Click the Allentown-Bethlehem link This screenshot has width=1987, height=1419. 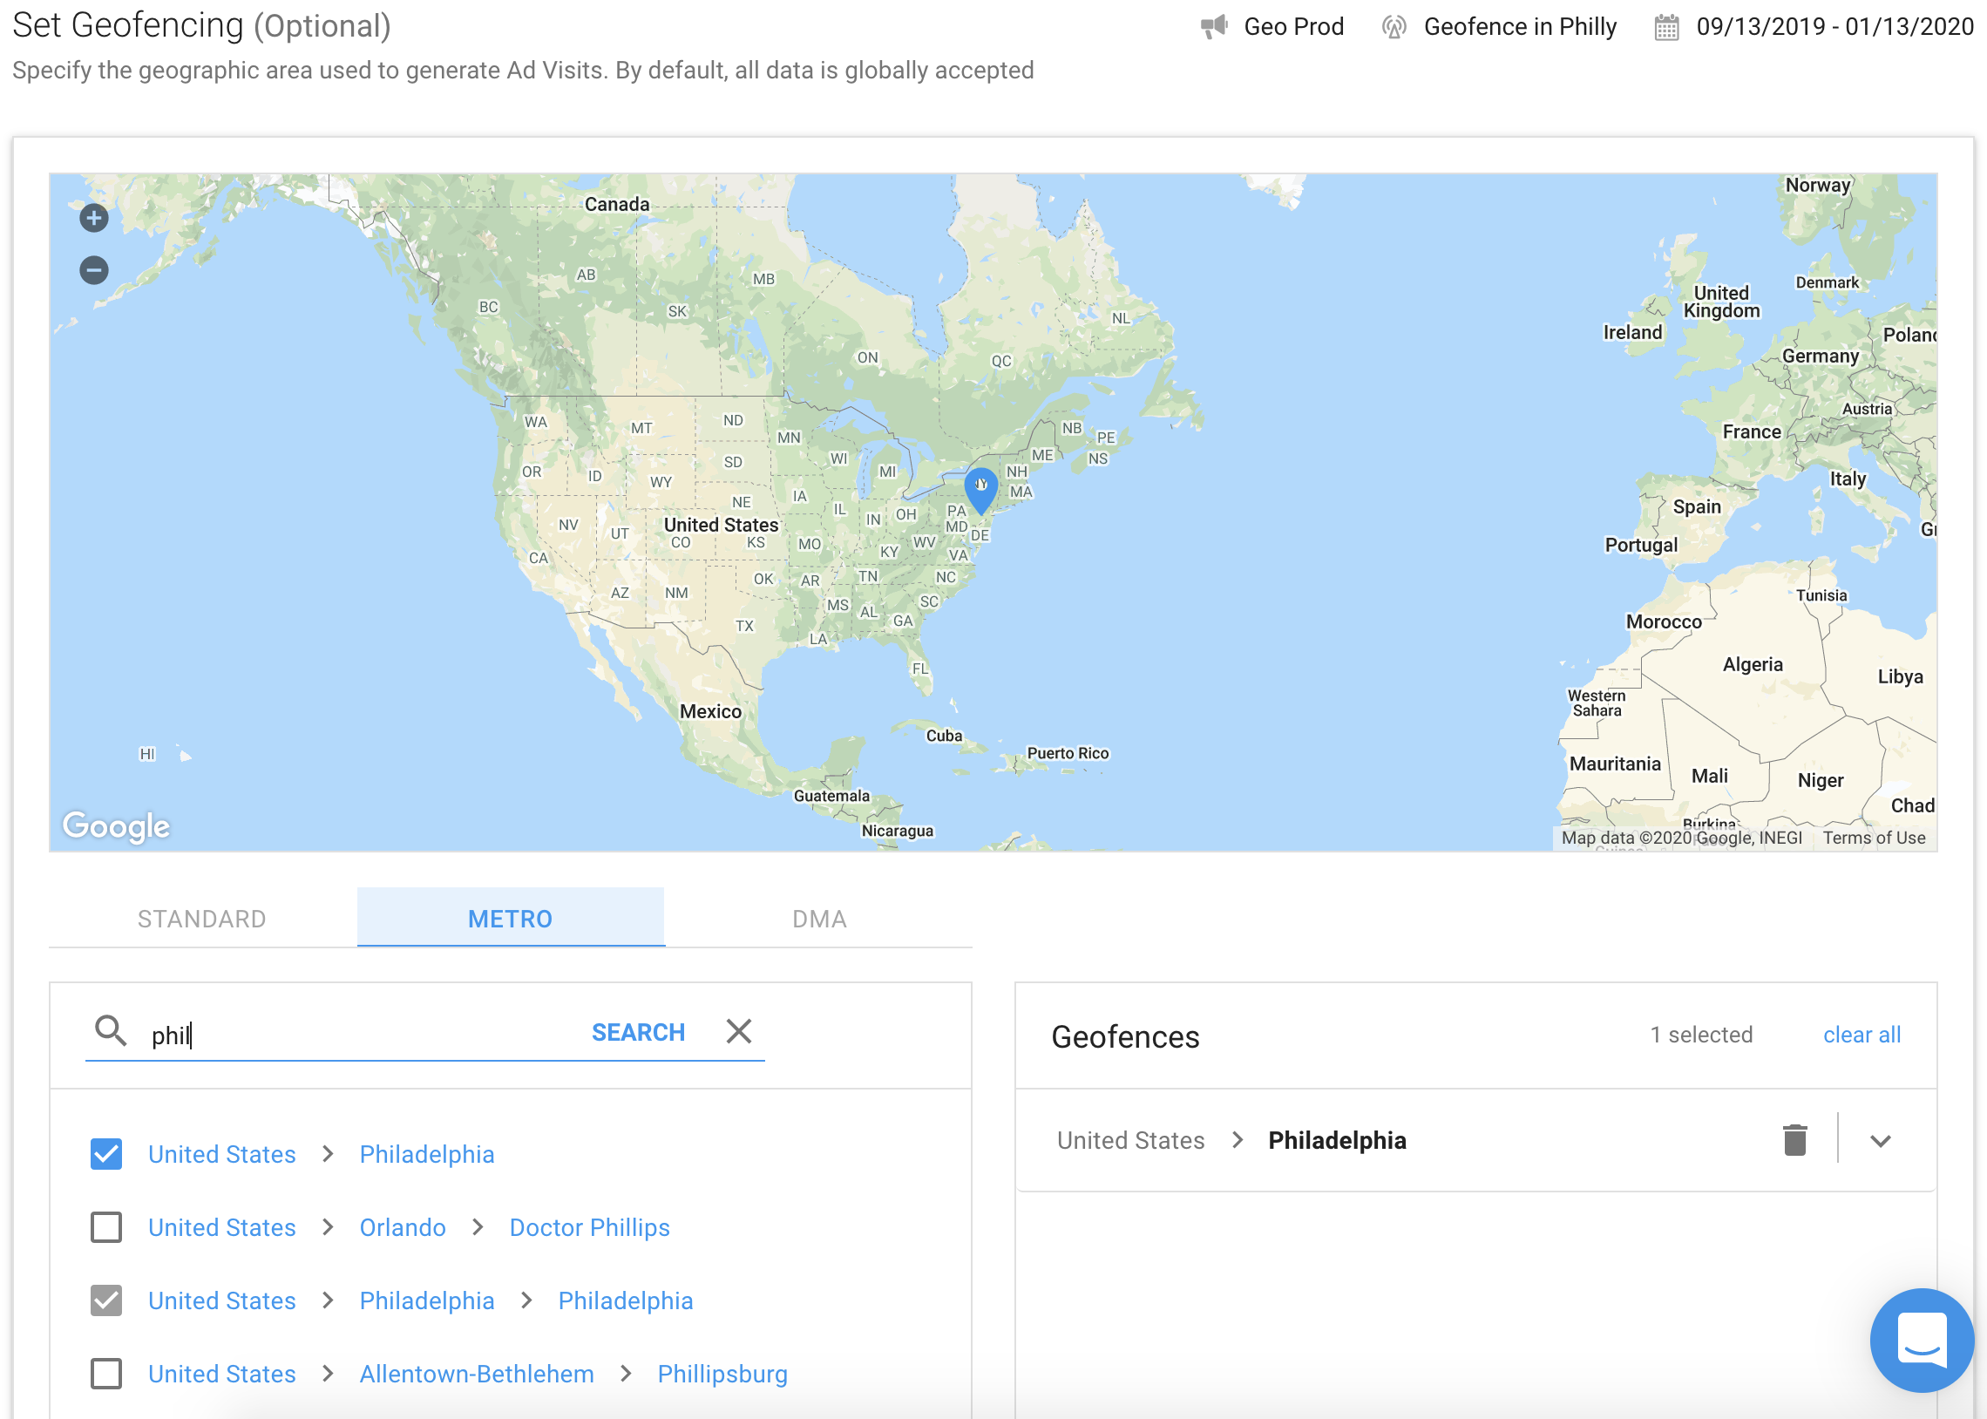tap(477, 1375)
